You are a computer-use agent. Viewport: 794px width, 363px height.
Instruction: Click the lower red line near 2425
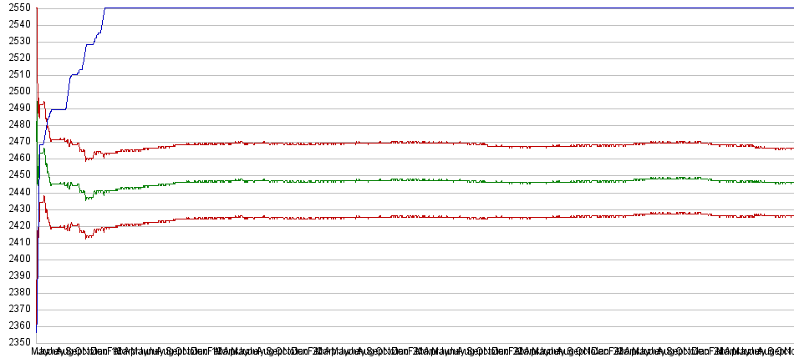pos(418,217)
